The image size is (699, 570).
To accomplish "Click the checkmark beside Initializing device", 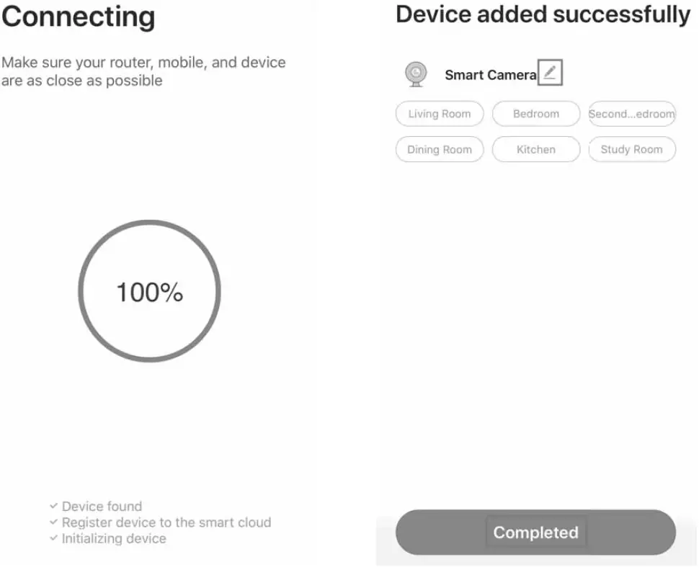I will point(53,538).
